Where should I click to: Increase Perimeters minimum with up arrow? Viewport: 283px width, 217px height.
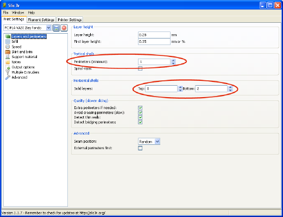click(173, 60)
